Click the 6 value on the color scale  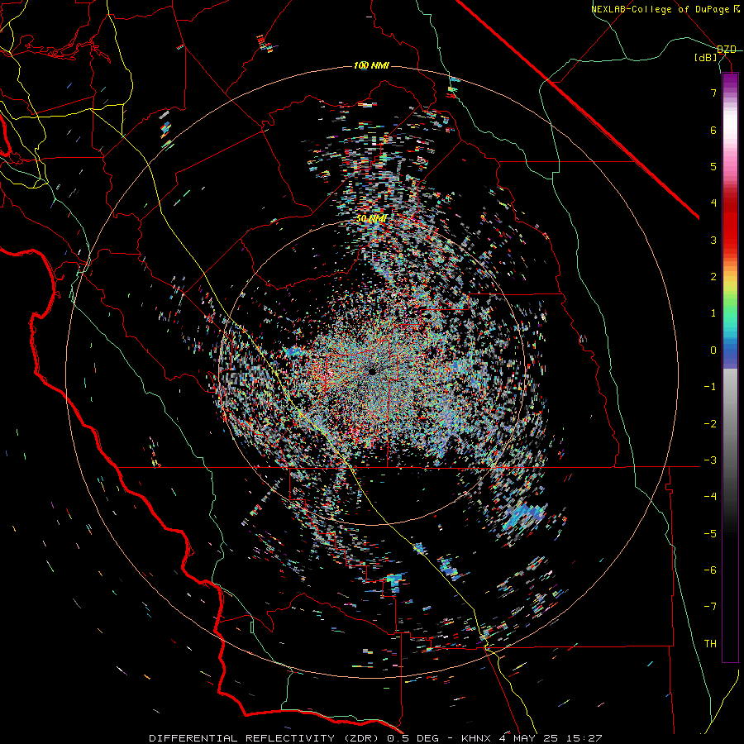pyautogui.click(x=713, y=130)
